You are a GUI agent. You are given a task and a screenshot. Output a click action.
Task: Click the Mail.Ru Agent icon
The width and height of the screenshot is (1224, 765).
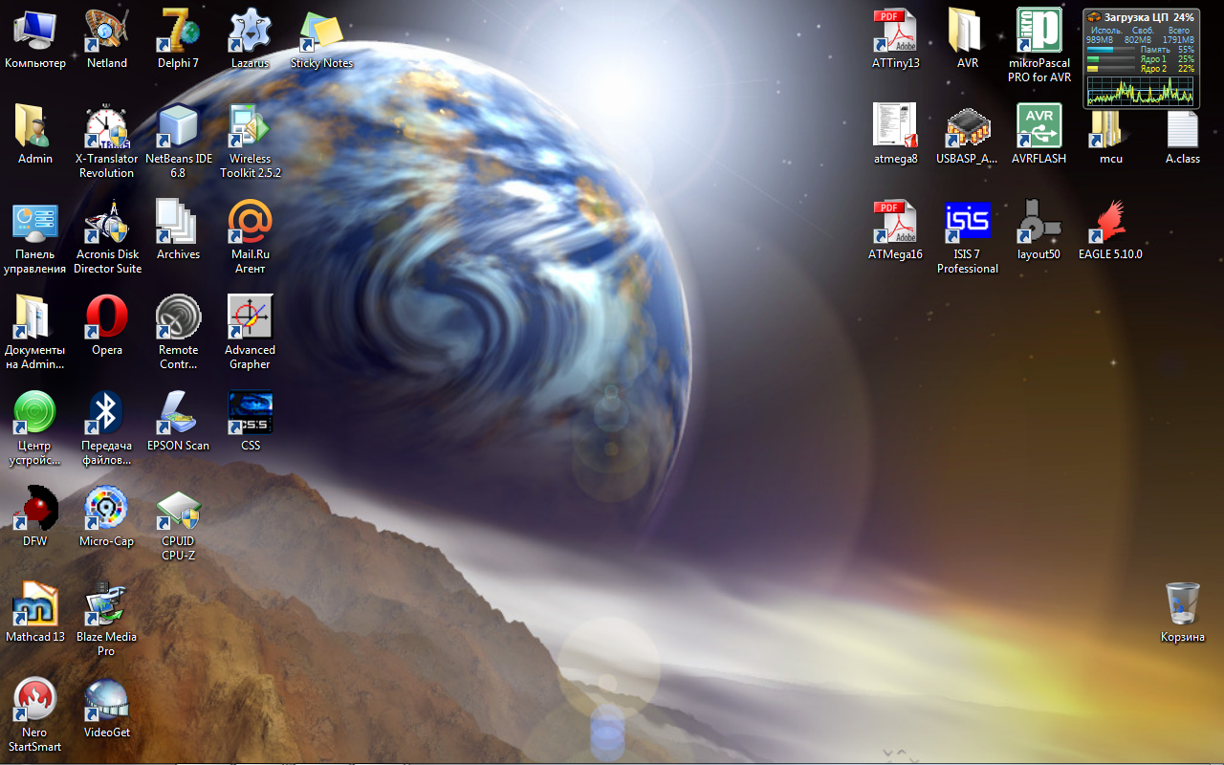pyautogui.click(x=250, y=223)
